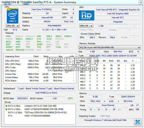Click the GPU clock value 599.3
This screenshot has height=128, width=144.
pyautogui.click(x=92, y=38)
